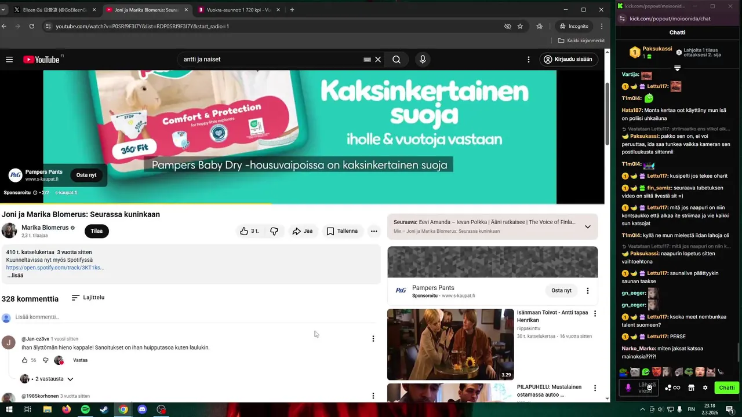Expand the Seuraava mix playlist chevron

(587, 226)
